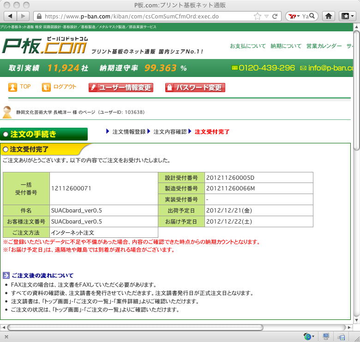This screenshot has width=360, height=342.
Task: Click the phone number 0120-439-296
Action: (267, 68)
